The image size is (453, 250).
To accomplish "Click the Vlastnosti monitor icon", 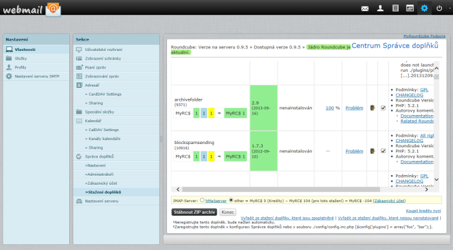I will click(9, 49).
